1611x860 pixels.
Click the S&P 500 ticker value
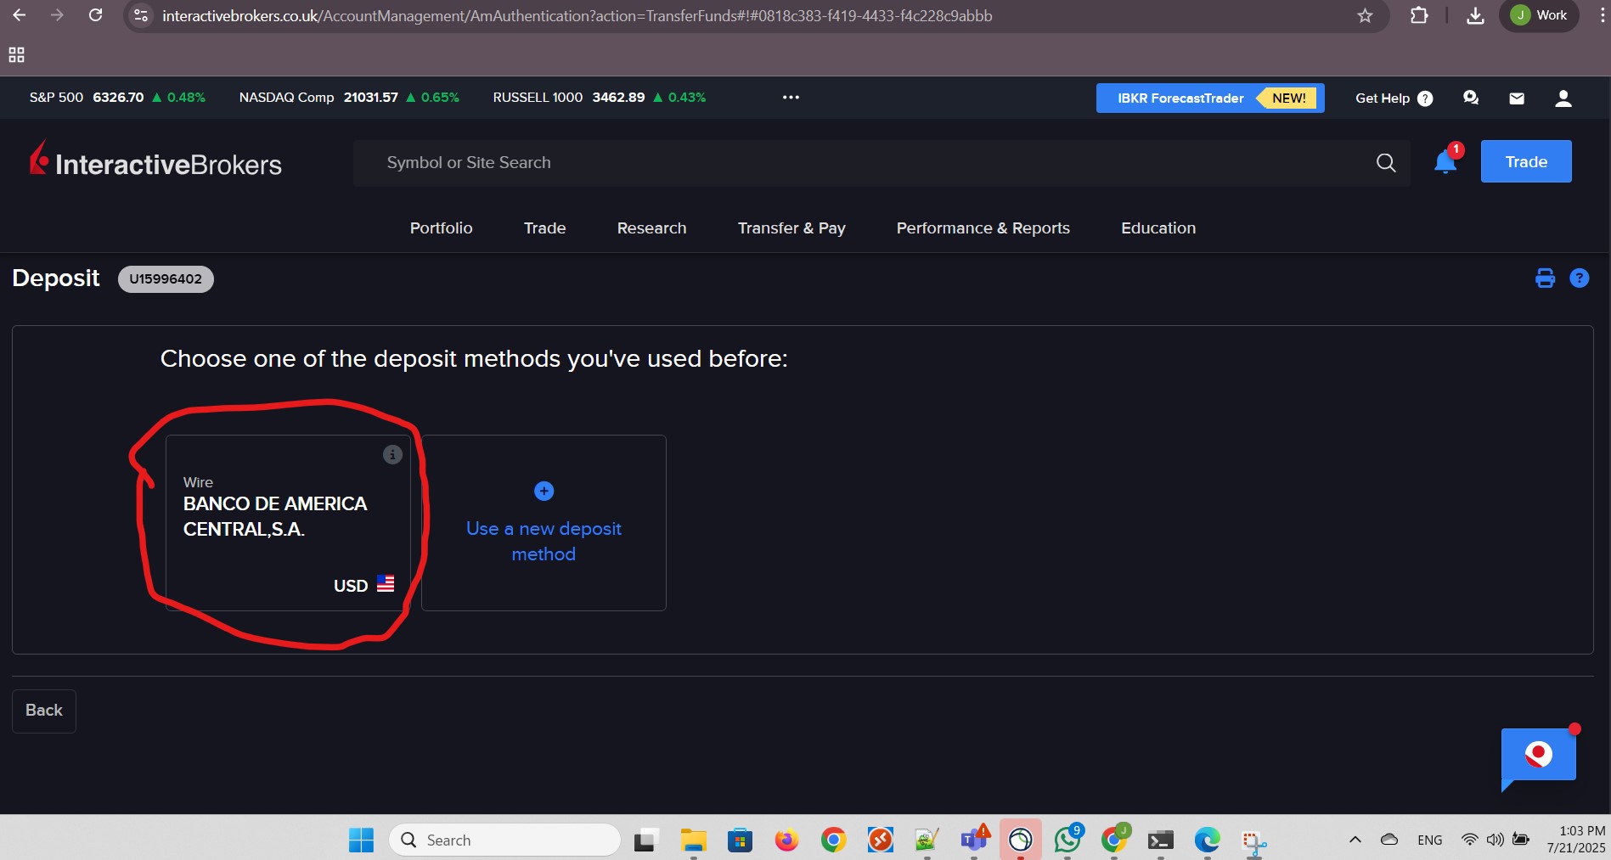[118, 98]
